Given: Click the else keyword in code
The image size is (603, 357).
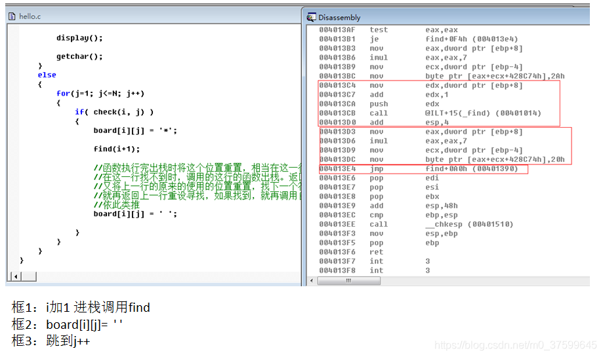Looking at the screenshot, I should (x=47, y=75).
